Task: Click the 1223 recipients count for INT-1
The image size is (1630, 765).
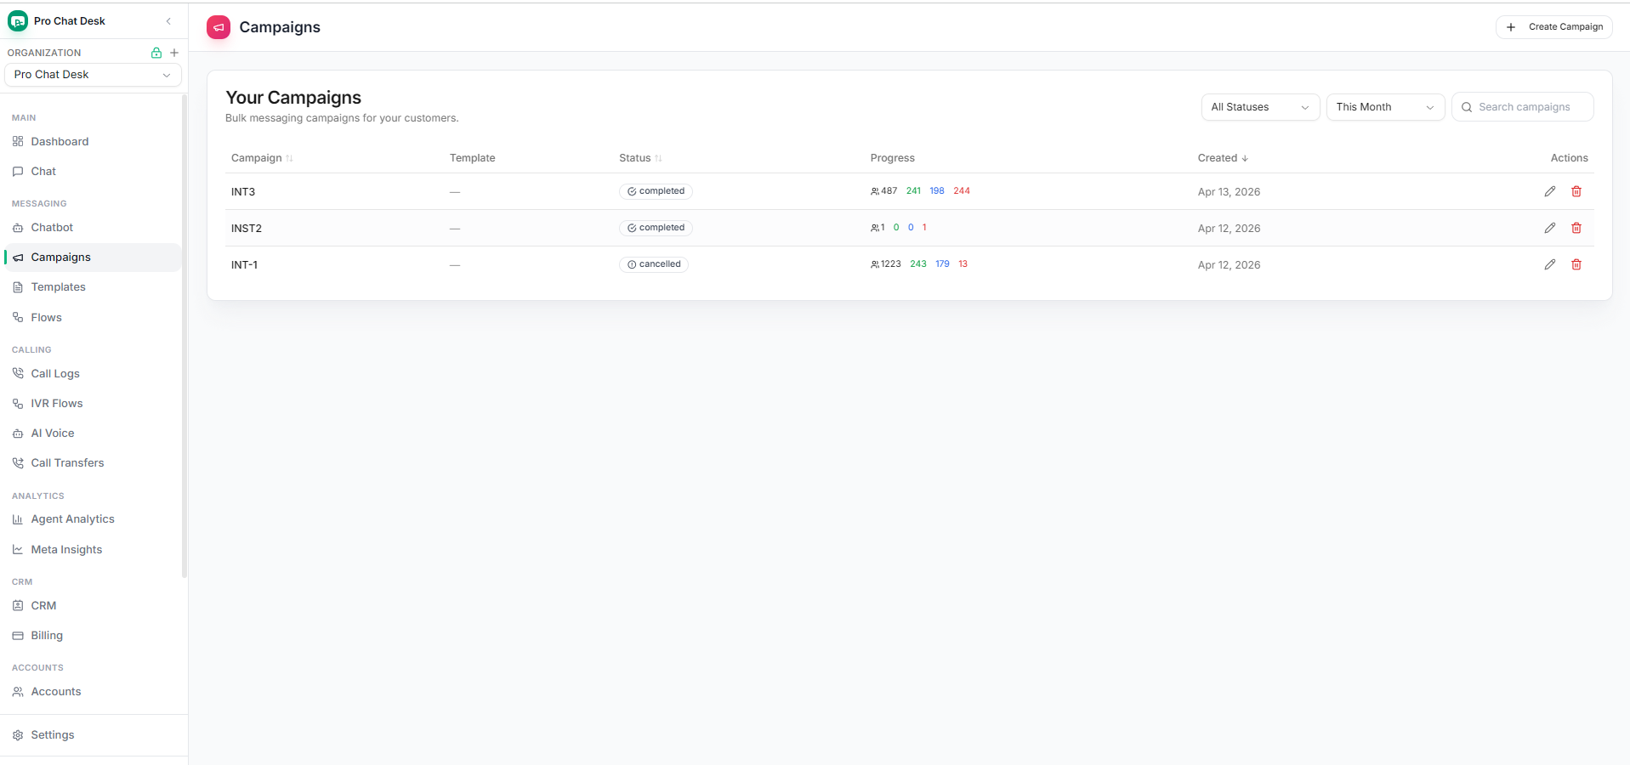Action: pos(891,264)
